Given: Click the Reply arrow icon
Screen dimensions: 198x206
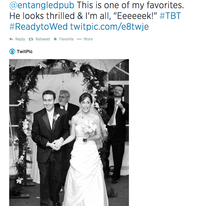Looking at the screenshot, I should tap(11, 39).
